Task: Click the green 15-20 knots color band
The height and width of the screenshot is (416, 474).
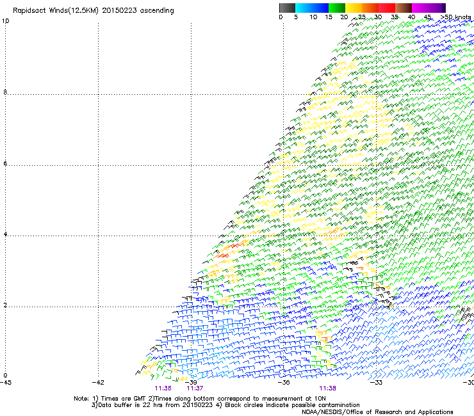Action: pyautogui.click(x=337, y=8)
